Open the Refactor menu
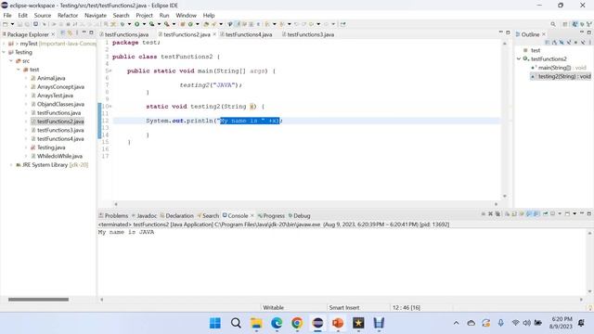The height and width of the screenshot is (334, 594). click(x=68, y=15)
